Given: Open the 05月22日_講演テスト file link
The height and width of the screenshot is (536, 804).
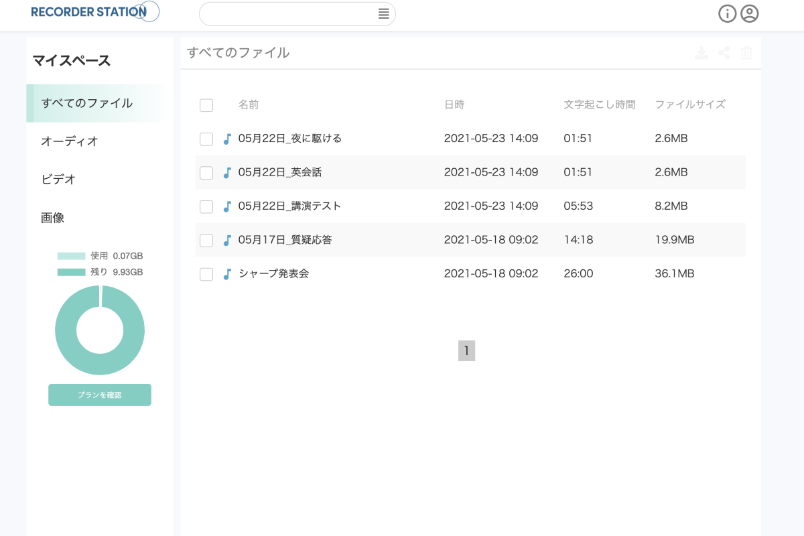Looking at the screenshot, I should 289,206.
